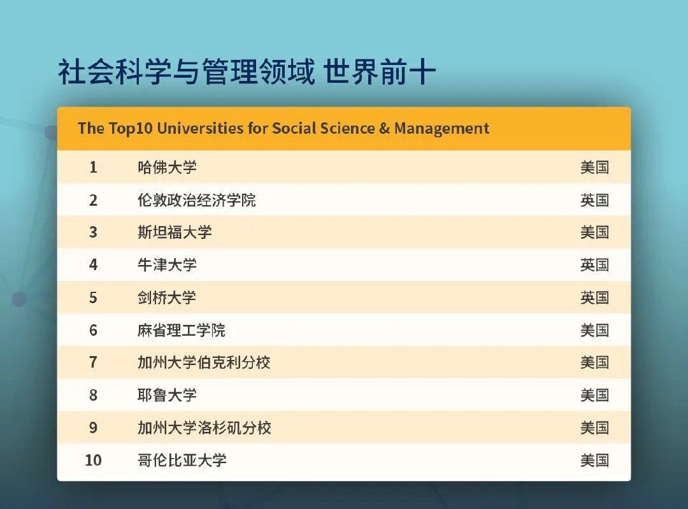Viewport: 688px width, 509px height.
Task: Click the country "英国" in the 伦敦政治经济学院 row
Action: tap(594, 200)
